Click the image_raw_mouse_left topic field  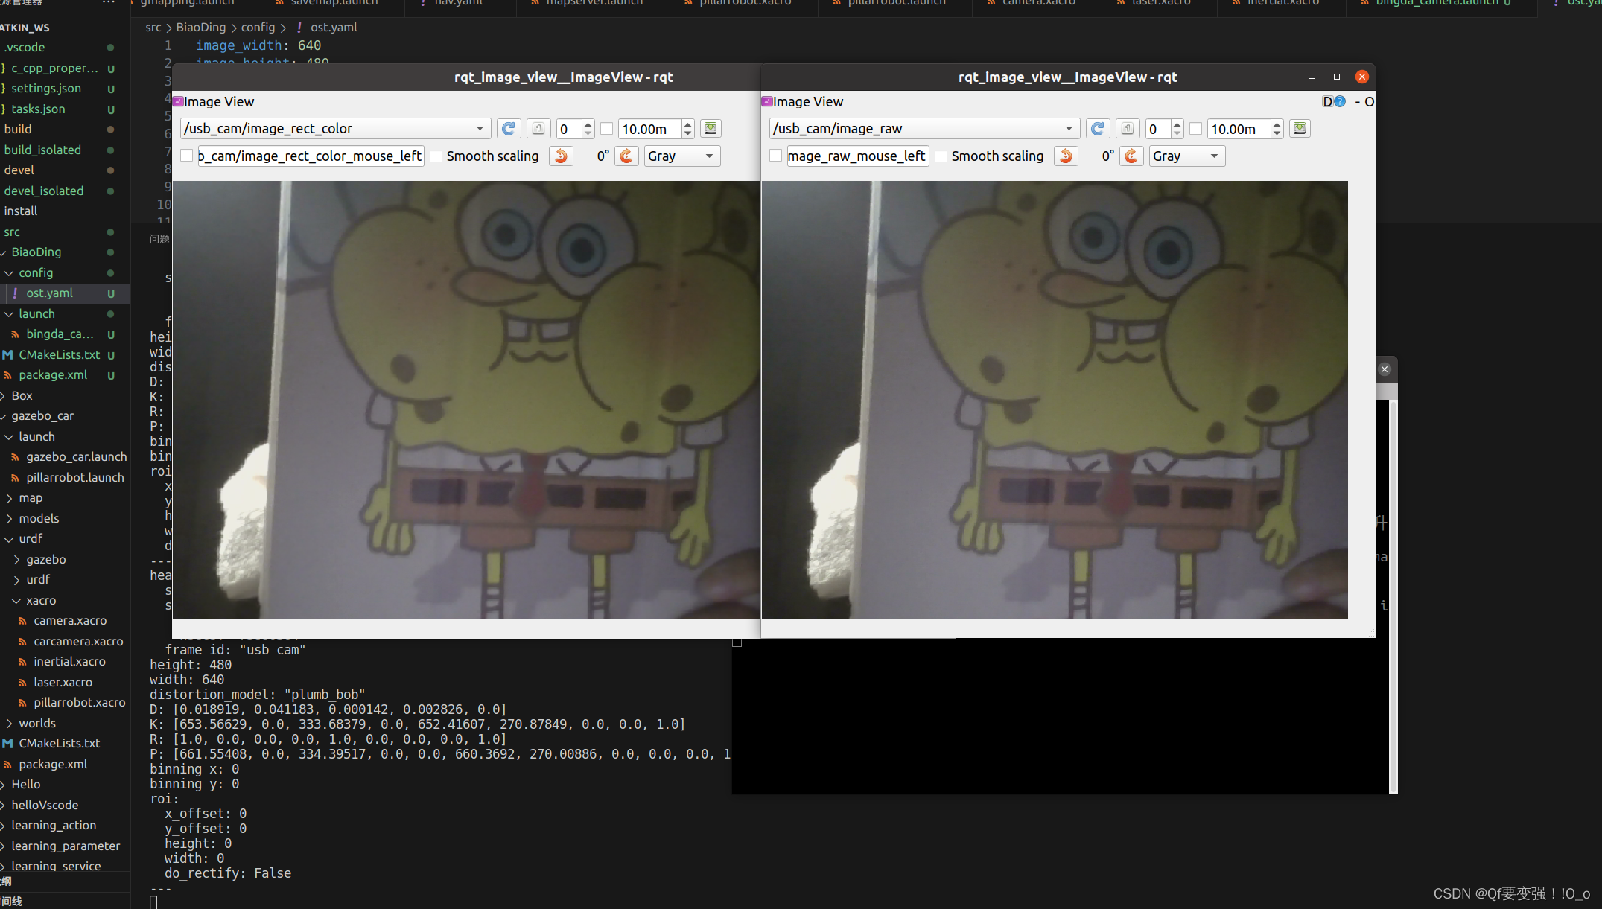(x=858, y=156)
